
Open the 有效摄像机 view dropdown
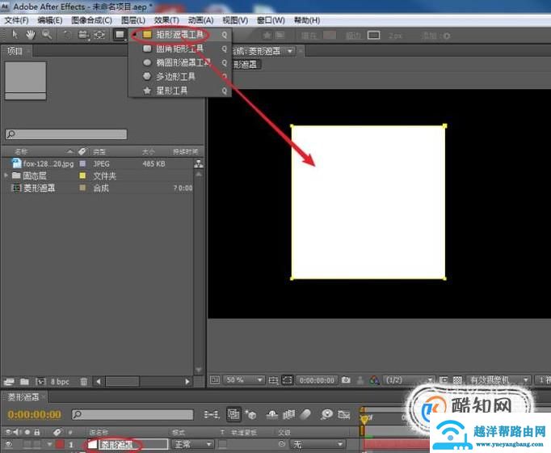coord(498,380)
